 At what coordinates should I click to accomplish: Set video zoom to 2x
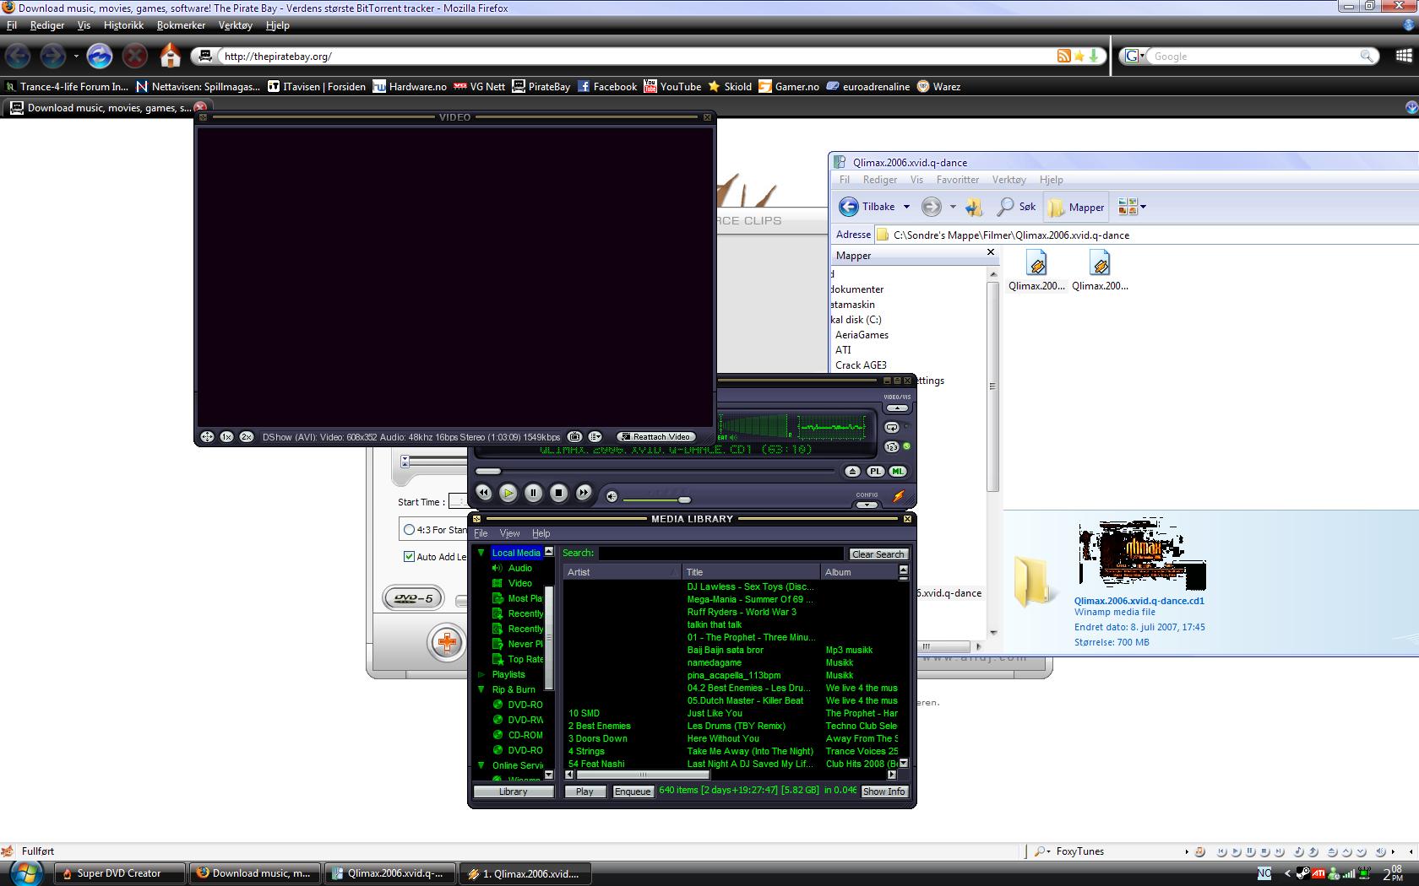[x=247, y=436]
